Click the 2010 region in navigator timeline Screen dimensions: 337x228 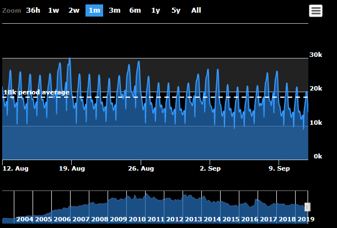(137, 219)
